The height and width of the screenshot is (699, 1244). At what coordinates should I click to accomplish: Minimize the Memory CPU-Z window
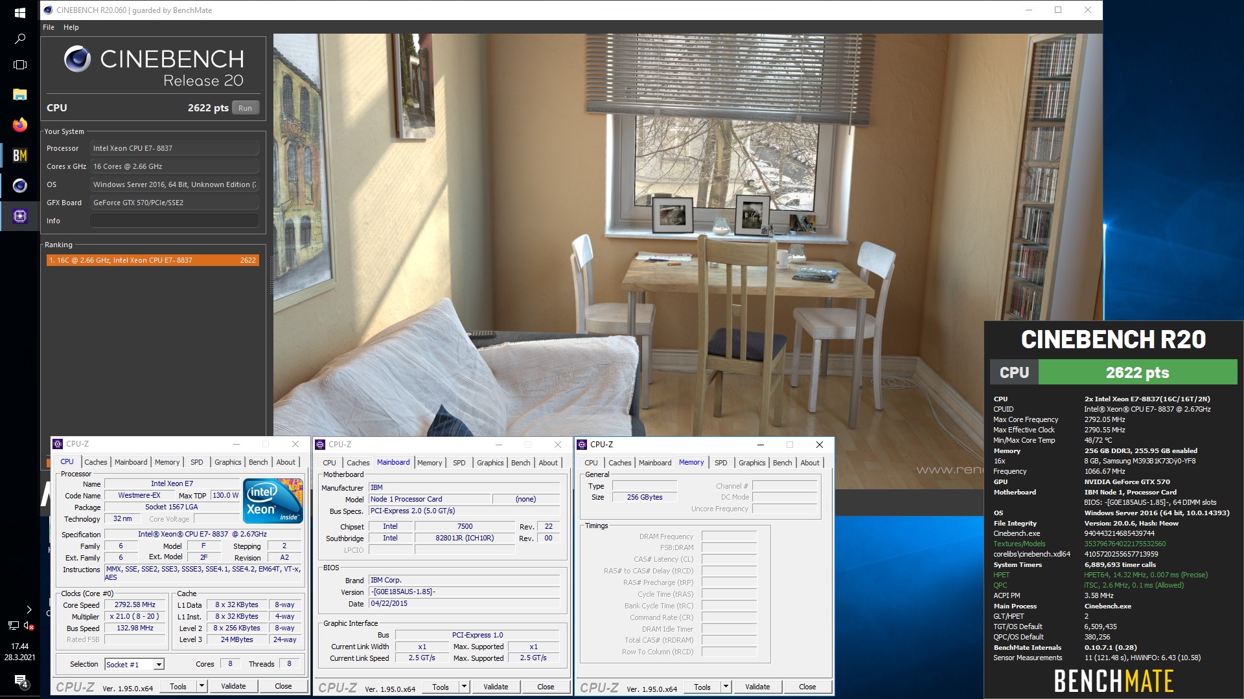pos(761,445)
